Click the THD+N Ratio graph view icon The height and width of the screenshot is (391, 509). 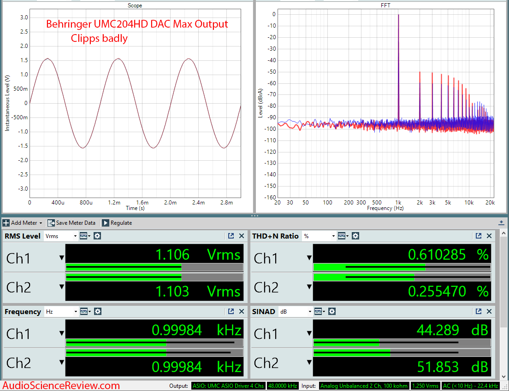343,236
